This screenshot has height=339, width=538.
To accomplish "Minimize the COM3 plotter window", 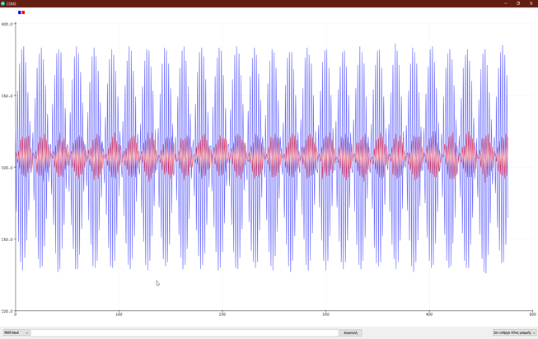I will (506, 3).
